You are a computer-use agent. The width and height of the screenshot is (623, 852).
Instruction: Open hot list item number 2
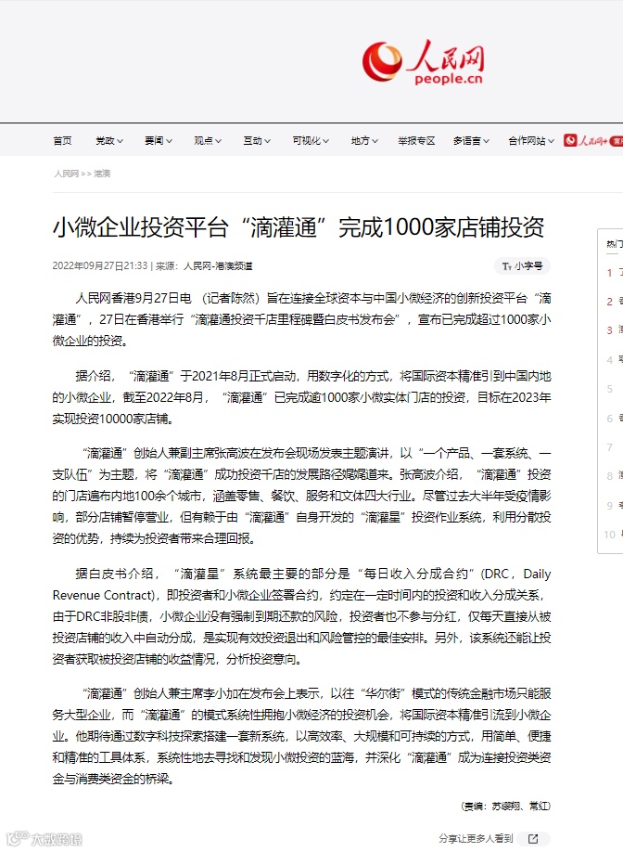pos(614,302)
